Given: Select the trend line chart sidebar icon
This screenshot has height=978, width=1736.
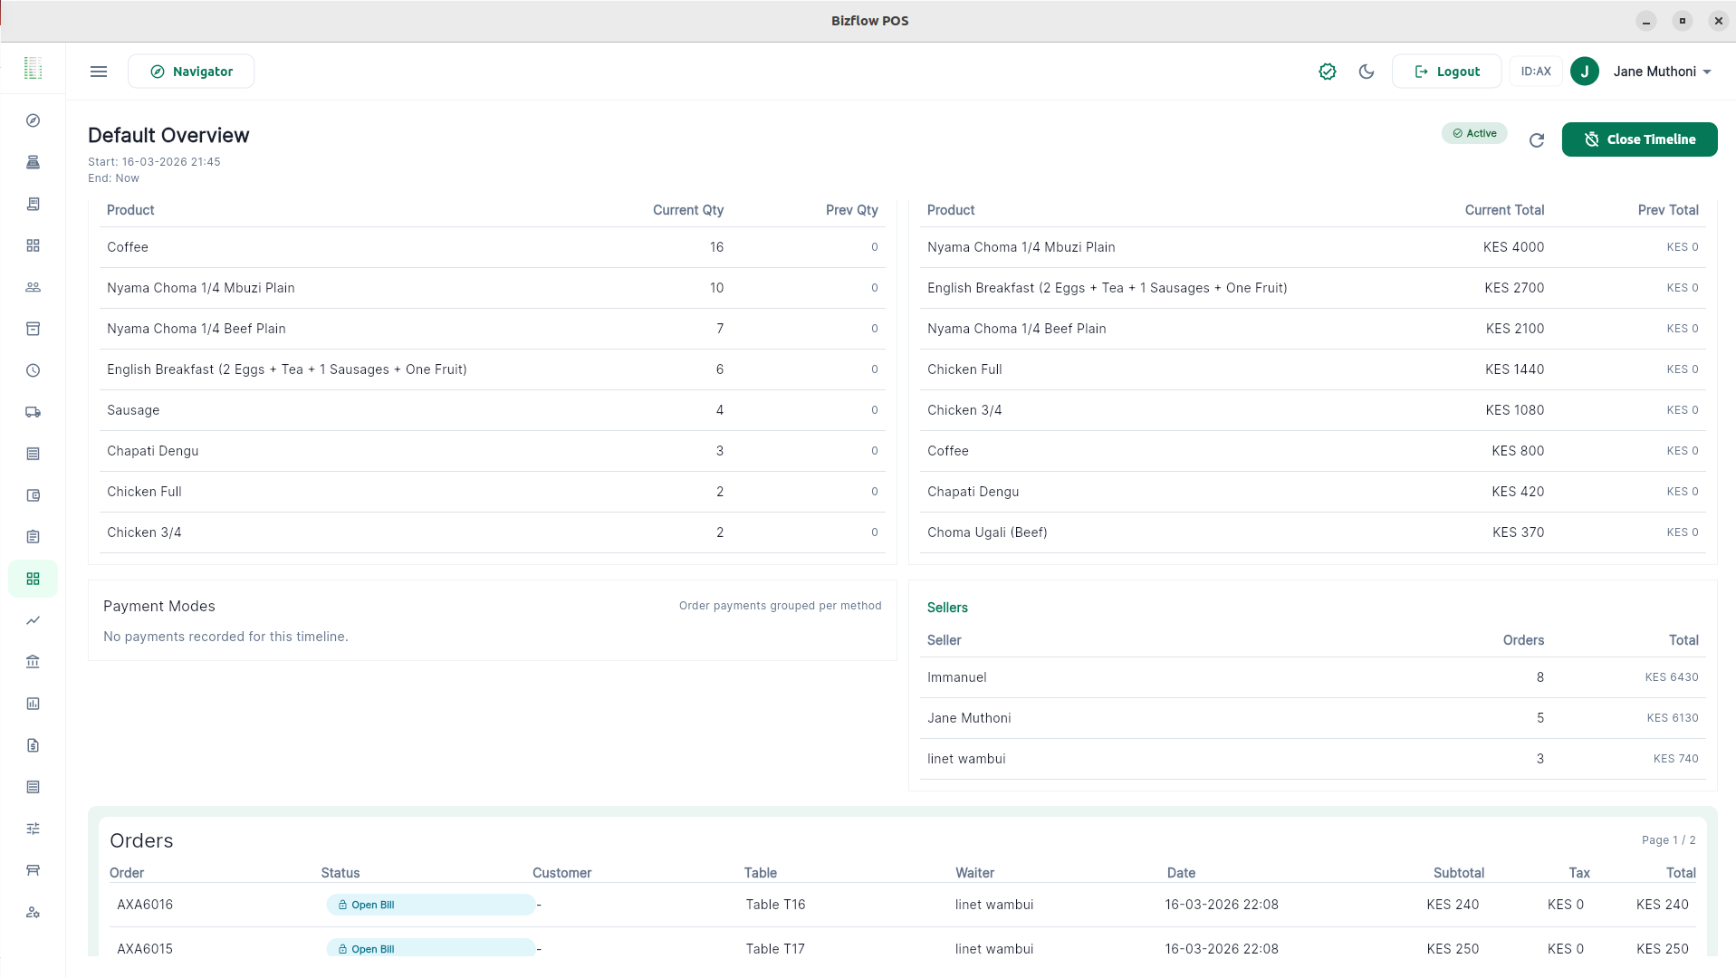Looking at the screenshot, I should [x=34, y=620].
